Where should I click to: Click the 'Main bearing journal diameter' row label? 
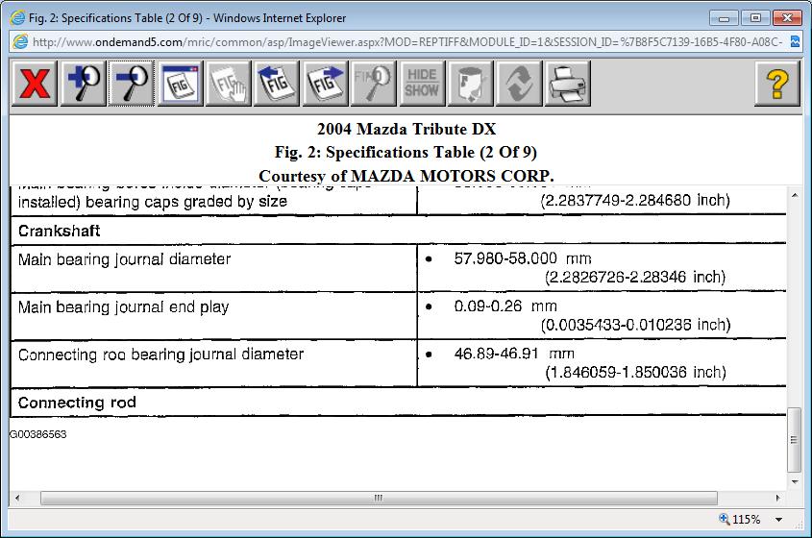(124, 258)
